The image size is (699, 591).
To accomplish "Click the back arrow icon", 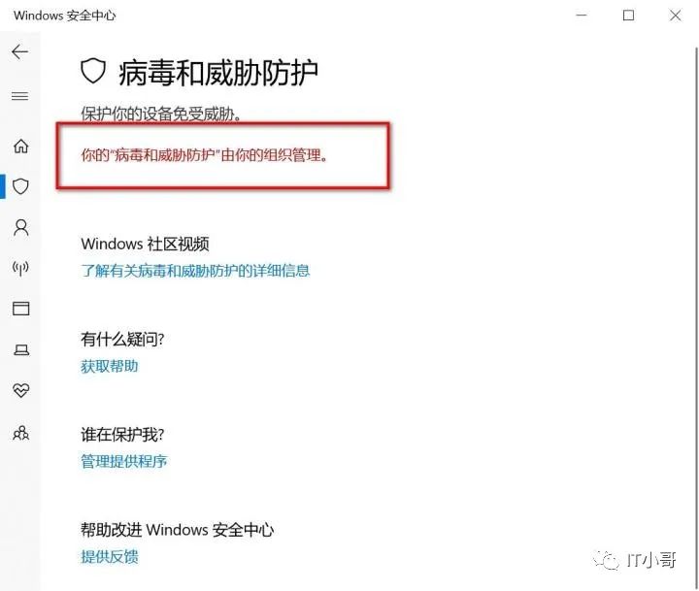I will coord(20,52).
